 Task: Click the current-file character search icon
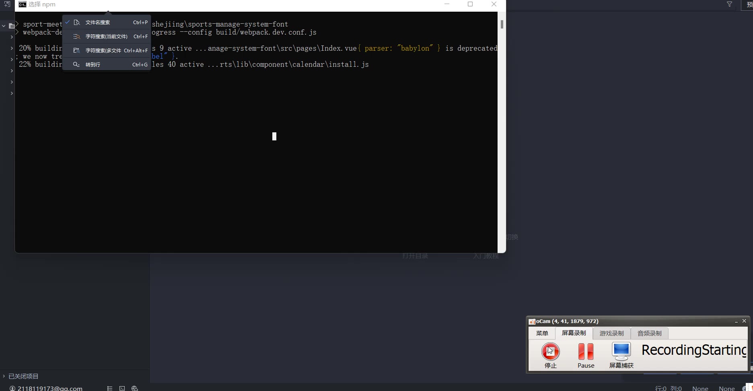77,37
